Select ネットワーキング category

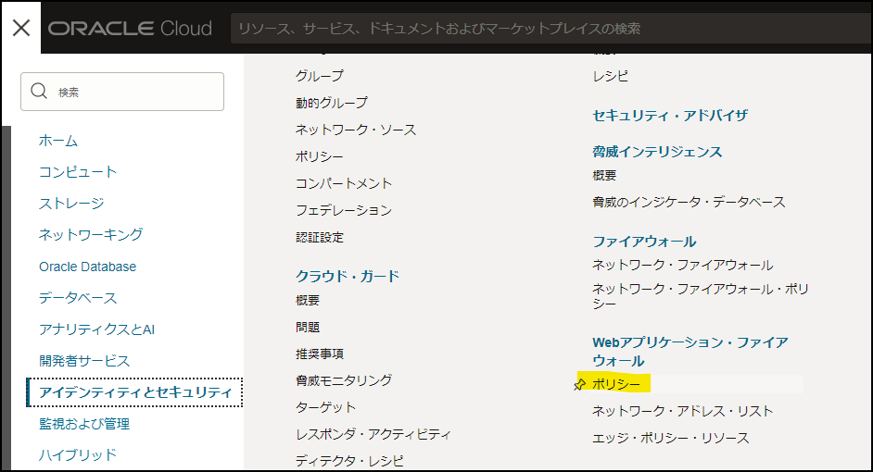(x=91, y=234)
